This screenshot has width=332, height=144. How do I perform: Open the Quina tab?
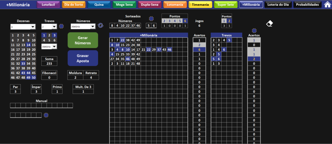coord(99,5)
